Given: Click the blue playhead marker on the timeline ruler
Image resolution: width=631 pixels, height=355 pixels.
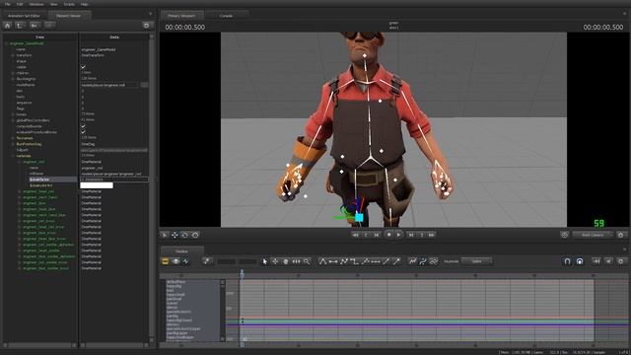Looking at the screenshot, I should point(242,274).
